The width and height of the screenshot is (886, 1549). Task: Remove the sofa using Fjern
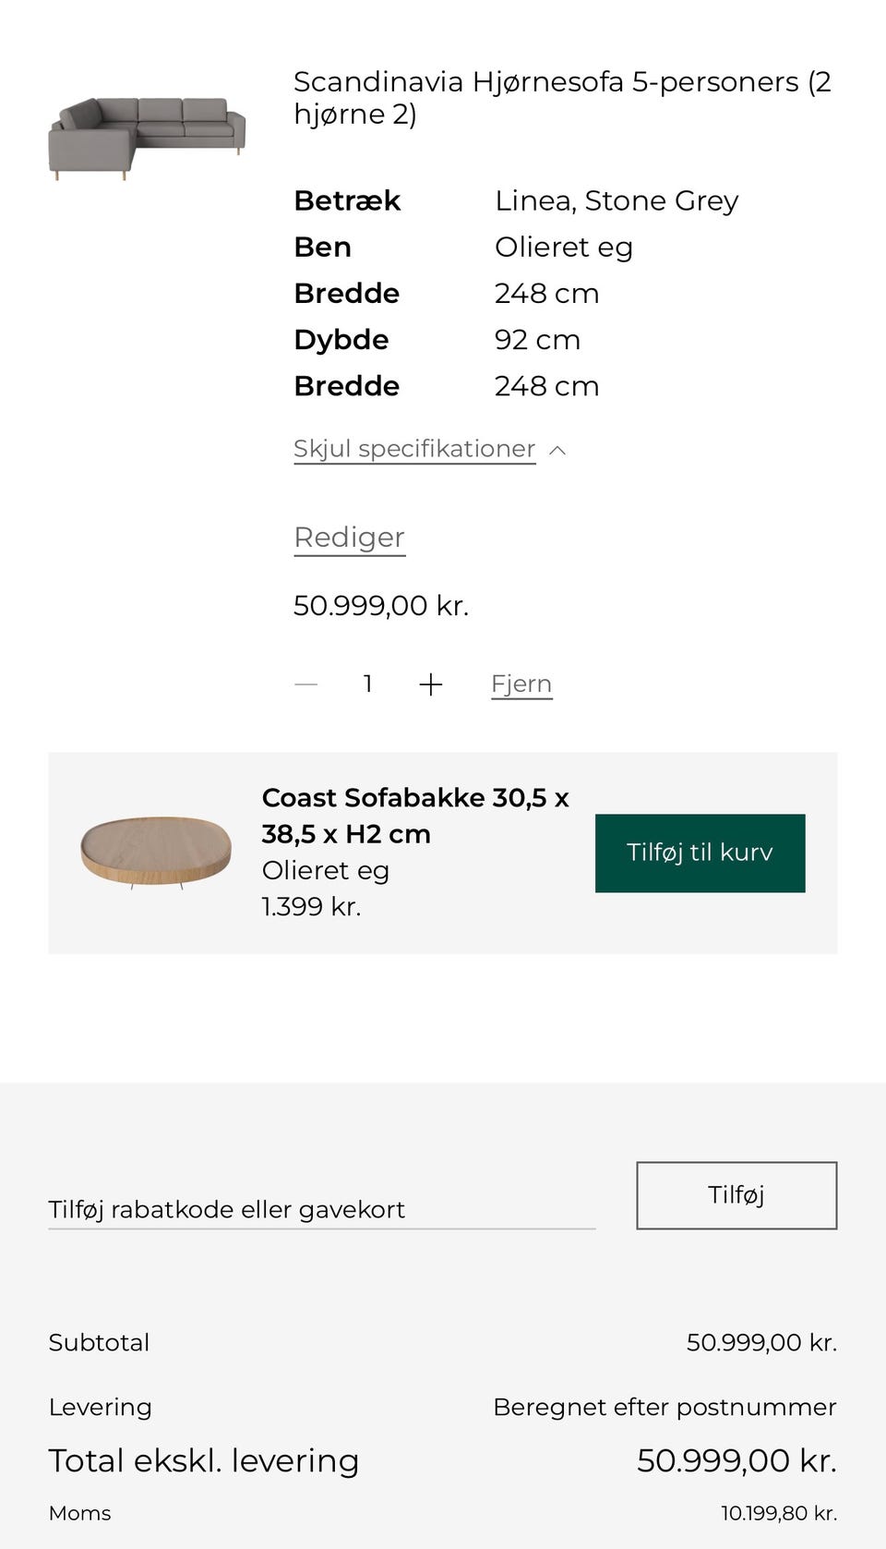(x=521, y=684)
